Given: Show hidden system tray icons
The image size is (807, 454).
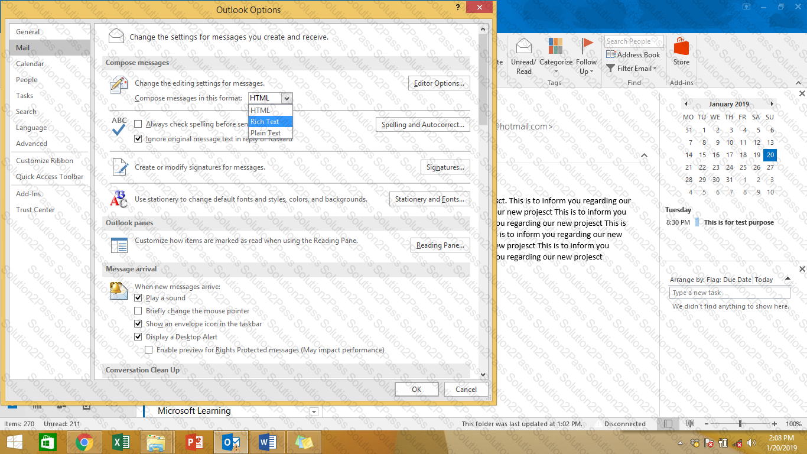Looking at the screenshot, I should (681, 443).
